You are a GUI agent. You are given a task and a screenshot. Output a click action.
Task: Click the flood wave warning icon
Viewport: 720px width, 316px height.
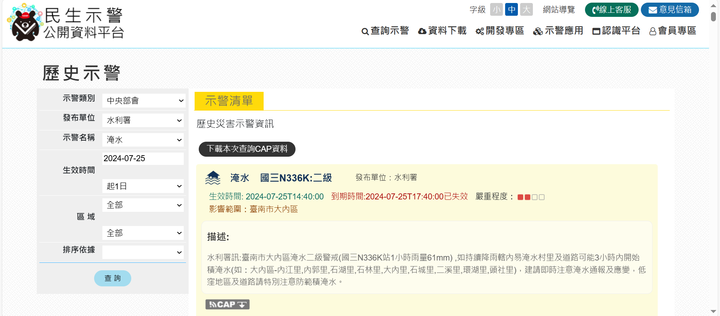click(213, 178)
